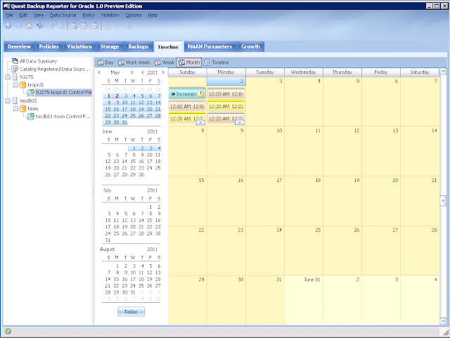Screen dimensions: 450x338
Task: Go to previous year before 2011
Action: [143, 72]
